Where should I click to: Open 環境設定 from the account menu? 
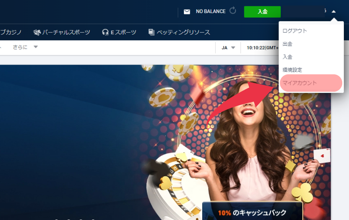292,70
